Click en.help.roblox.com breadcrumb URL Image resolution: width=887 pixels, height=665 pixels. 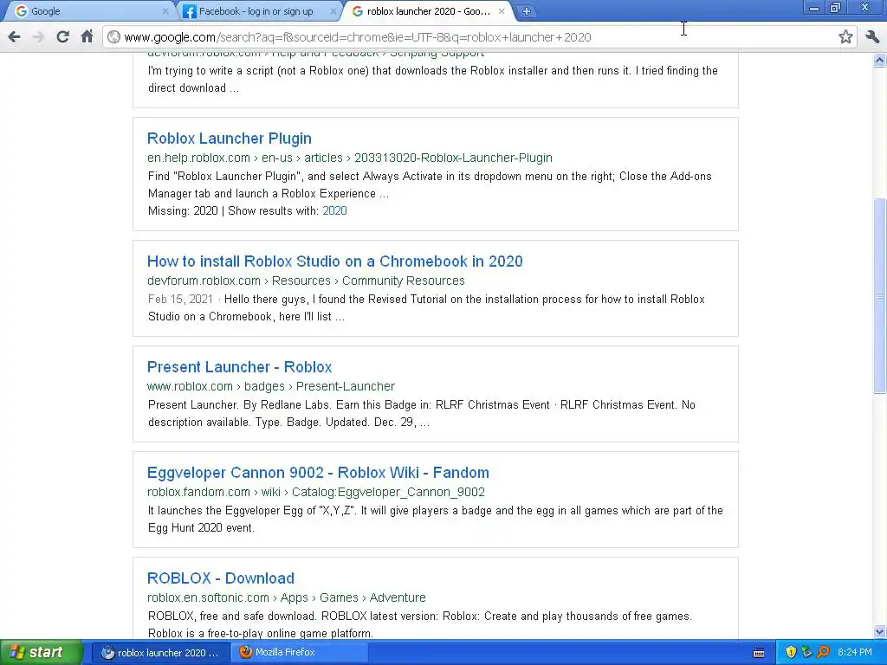[x=350, y=158]
